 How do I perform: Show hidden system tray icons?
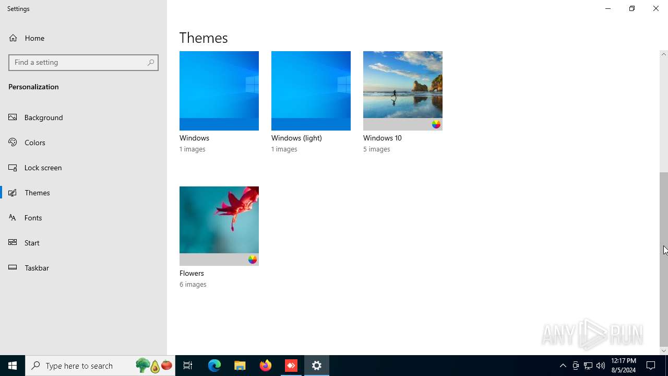(563, 366)
